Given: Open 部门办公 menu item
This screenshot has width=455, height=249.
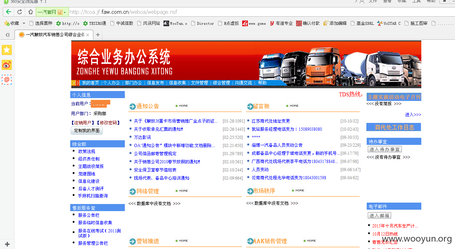Looking at the screenshot, I should pos(133,83).
